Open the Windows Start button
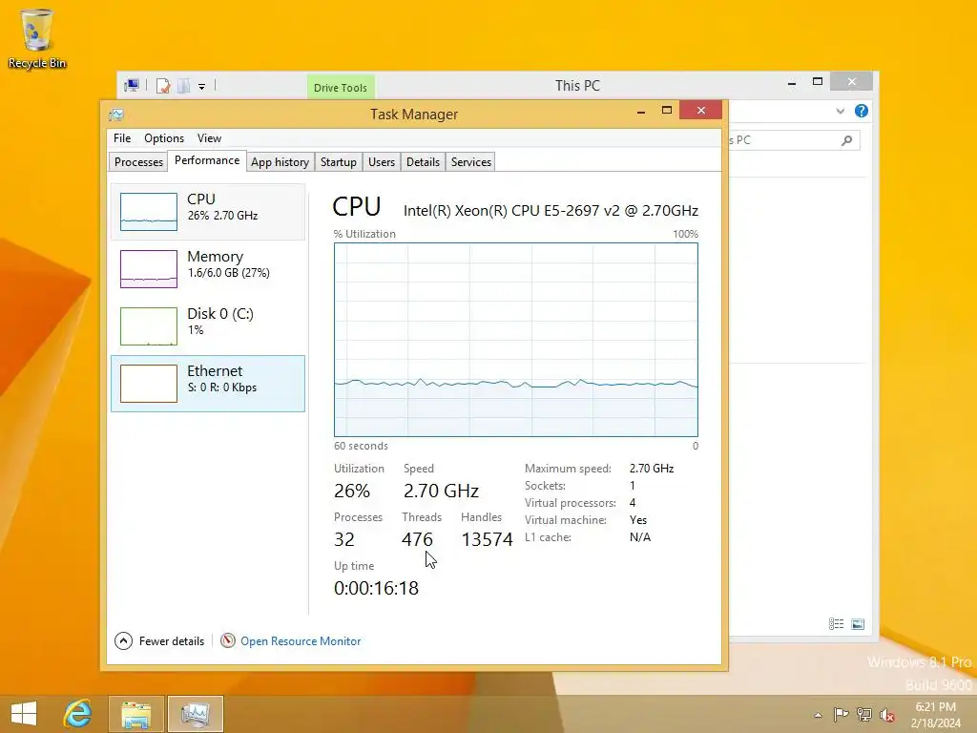The height and width of the screenshot is (733, 977). 24,714
